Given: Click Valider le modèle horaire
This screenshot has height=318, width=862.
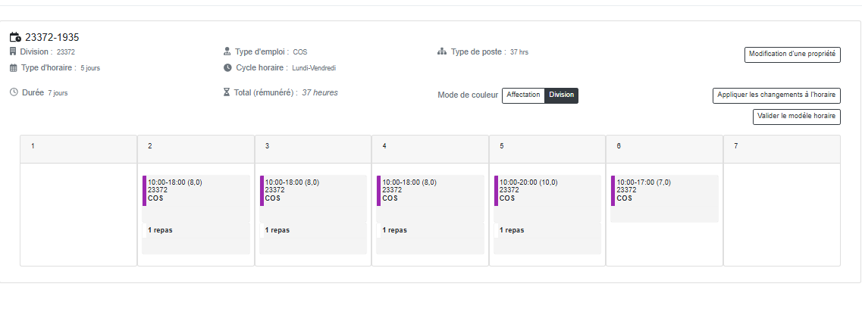Looking at the screenshot, I should (x=797, y=117).
